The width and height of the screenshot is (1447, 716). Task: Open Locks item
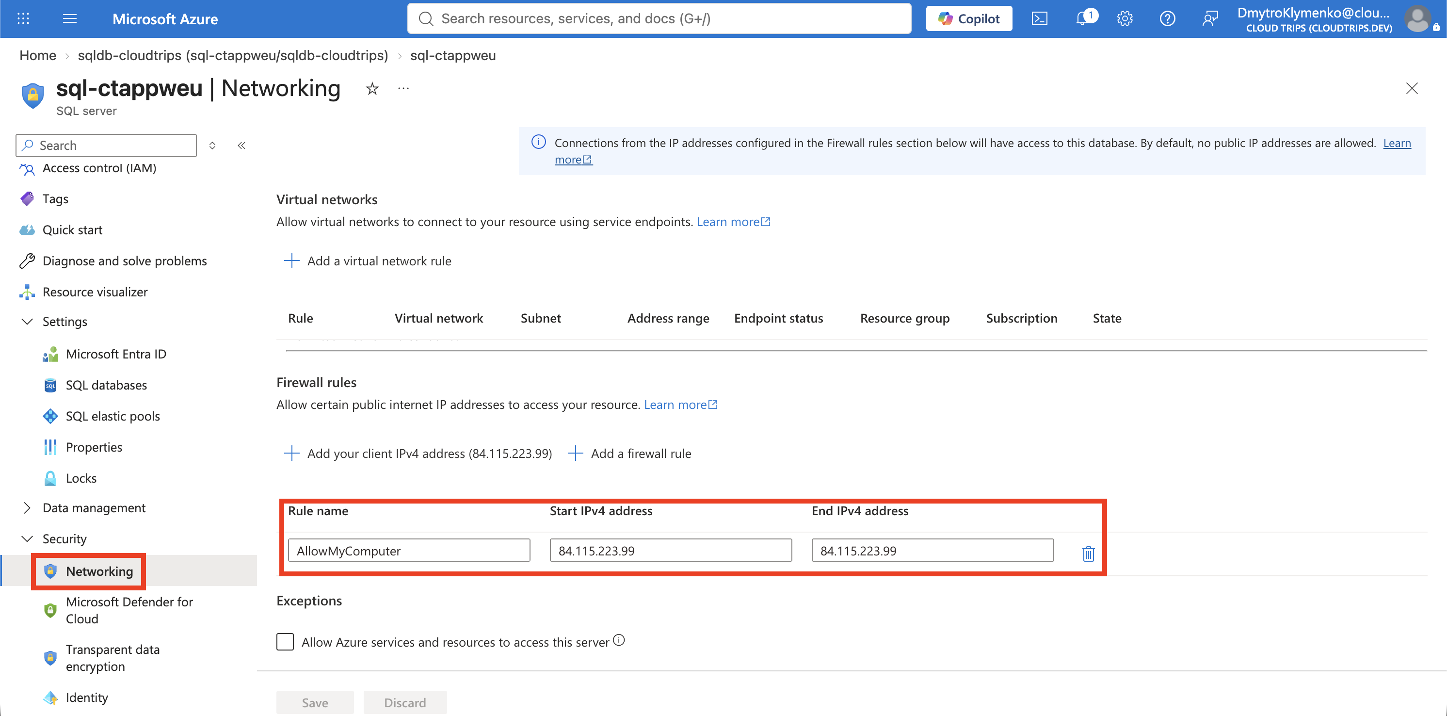pos(81,477)
